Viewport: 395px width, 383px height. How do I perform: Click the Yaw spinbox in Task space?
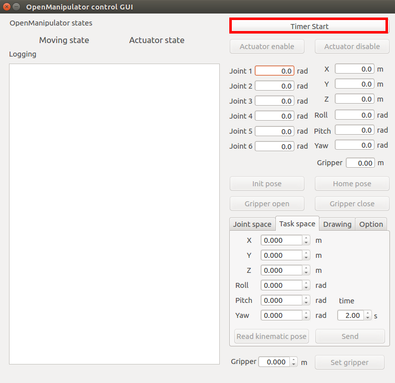point(281,315)
